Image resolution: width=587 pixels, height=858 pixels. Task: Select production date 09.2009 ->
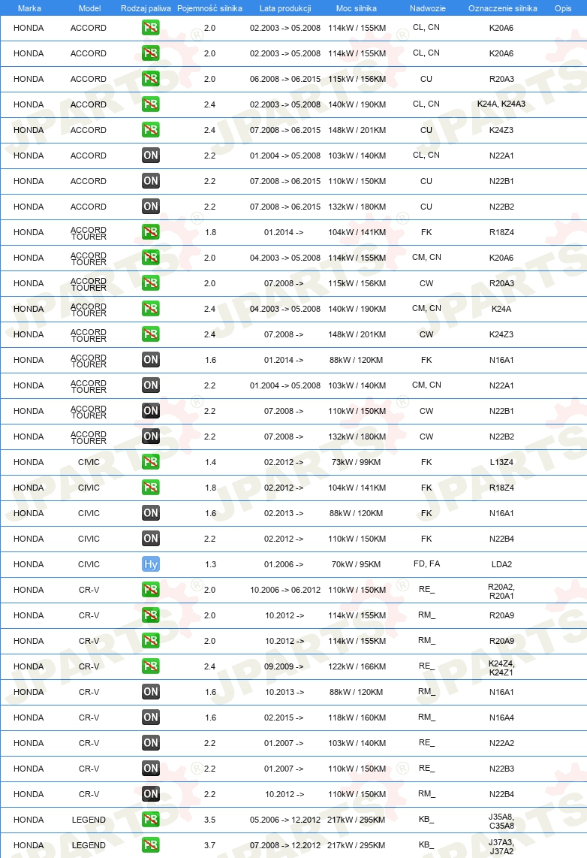[x=284, y=666]
